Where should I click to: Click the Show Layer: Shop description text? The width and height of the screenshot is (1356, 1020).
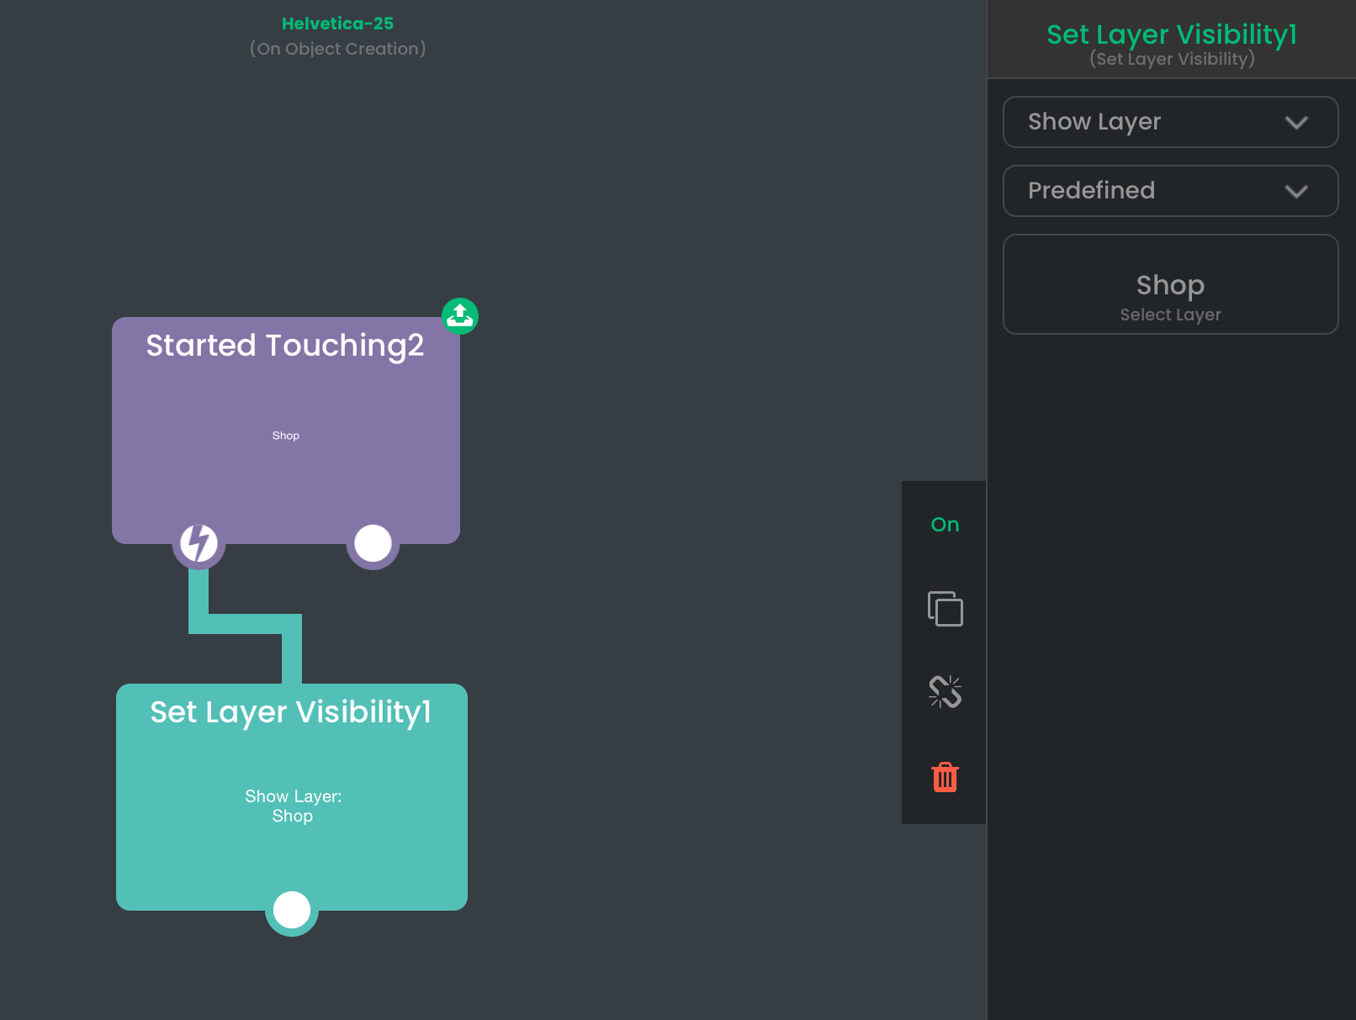pos(293,806)
